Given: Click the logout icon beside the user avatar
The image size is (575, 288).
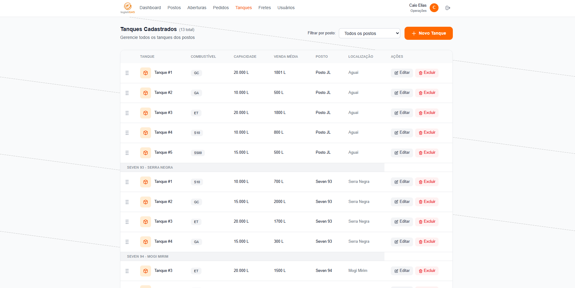Looking at the screenshot, I should pos(448,8).
